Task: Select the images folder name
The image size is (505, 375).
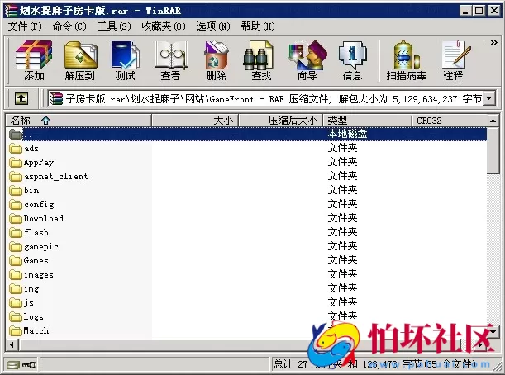Action: (x=39, y=275)
